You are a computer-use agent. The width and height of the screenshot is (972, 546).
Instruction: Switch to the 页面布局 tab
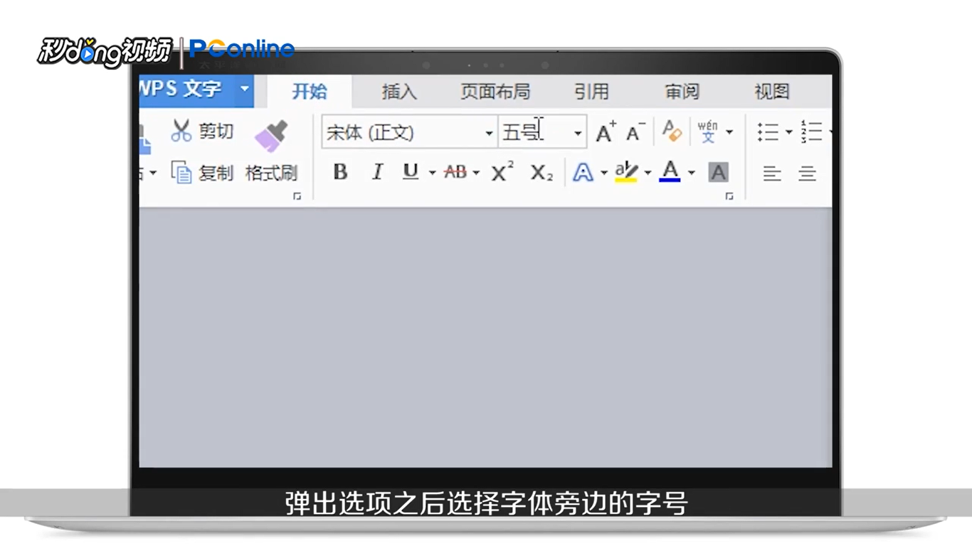495,92
